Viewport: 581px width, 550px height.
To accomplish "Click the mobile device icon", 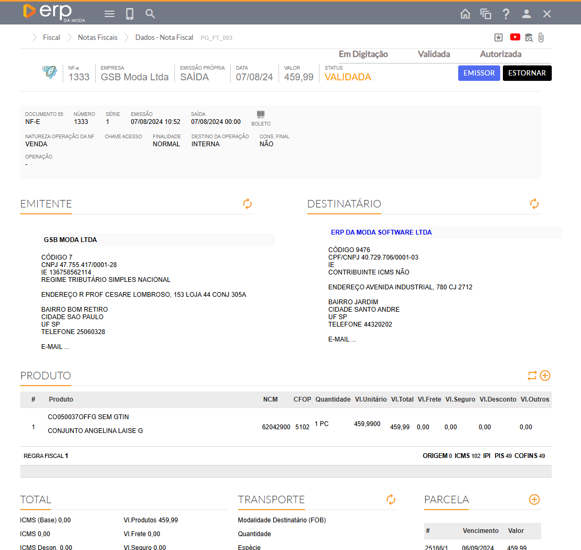I will (130, 14).
